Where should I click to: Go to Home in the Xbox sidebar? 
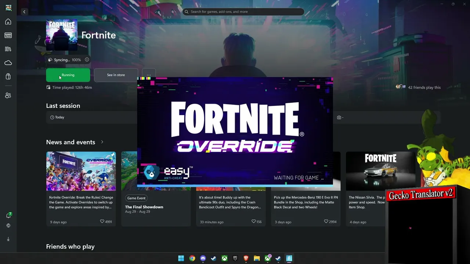8,22
